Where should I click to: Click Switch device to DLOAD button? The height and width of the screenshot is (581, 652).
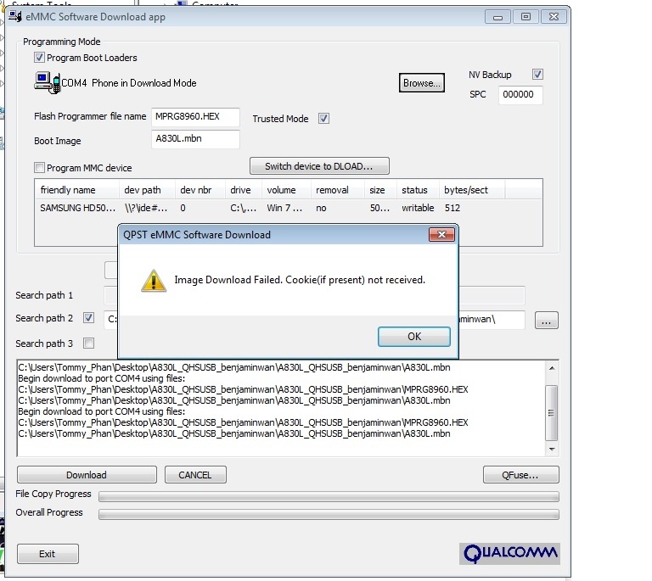pos(319,166)
